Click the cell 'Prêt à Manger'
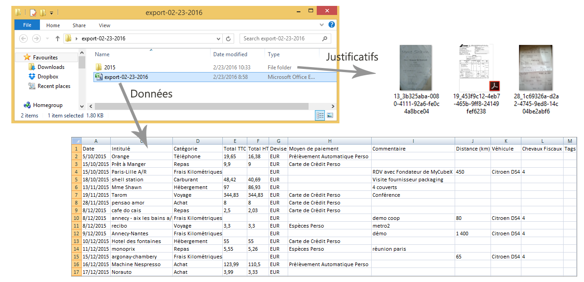The height and width of the screenshot is (282, 584). [x=142, y=164]
